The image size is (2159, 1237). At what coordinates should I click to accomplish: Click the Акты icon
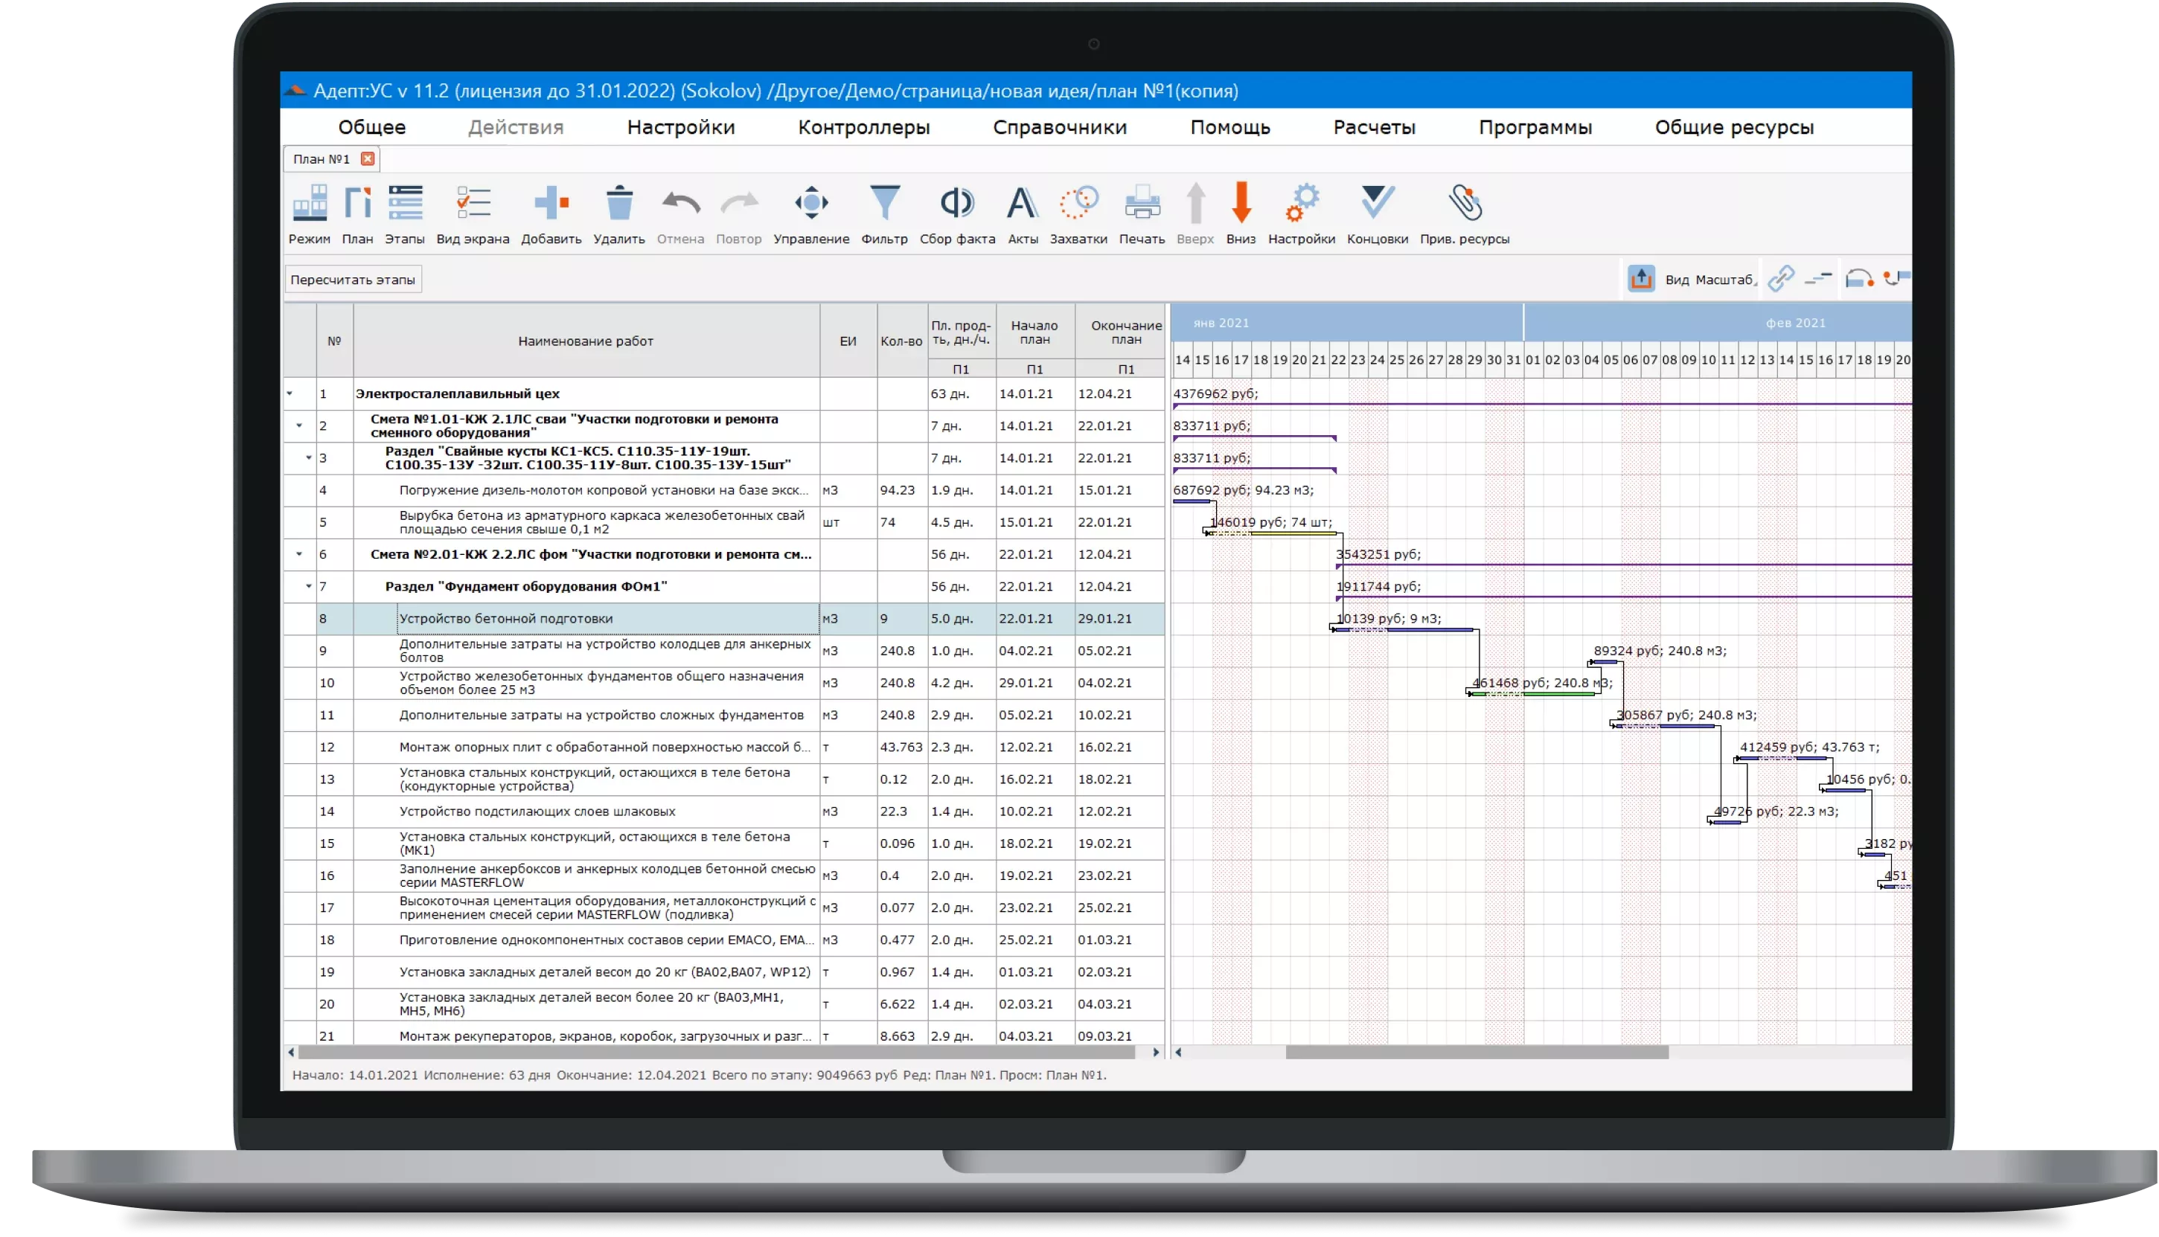pos(1023,205)
